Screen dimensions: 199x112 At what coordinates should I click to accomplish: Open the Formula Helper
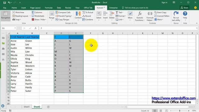point(150,16)
